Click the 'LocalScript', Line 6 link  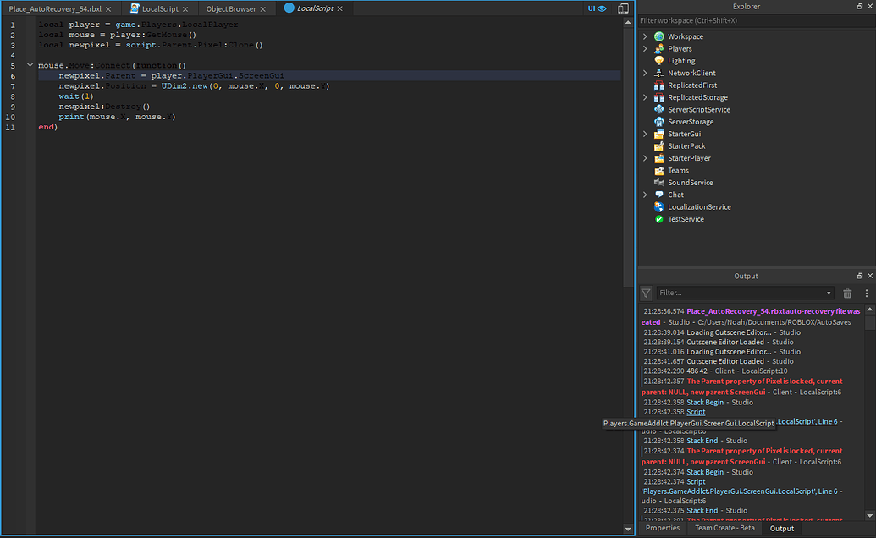(x=807, y=421)
